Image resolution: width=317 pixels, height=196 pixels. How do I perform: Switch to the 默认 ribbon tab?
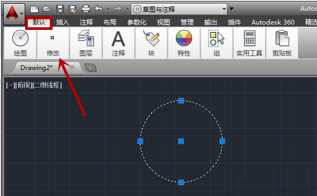(39, 22)
